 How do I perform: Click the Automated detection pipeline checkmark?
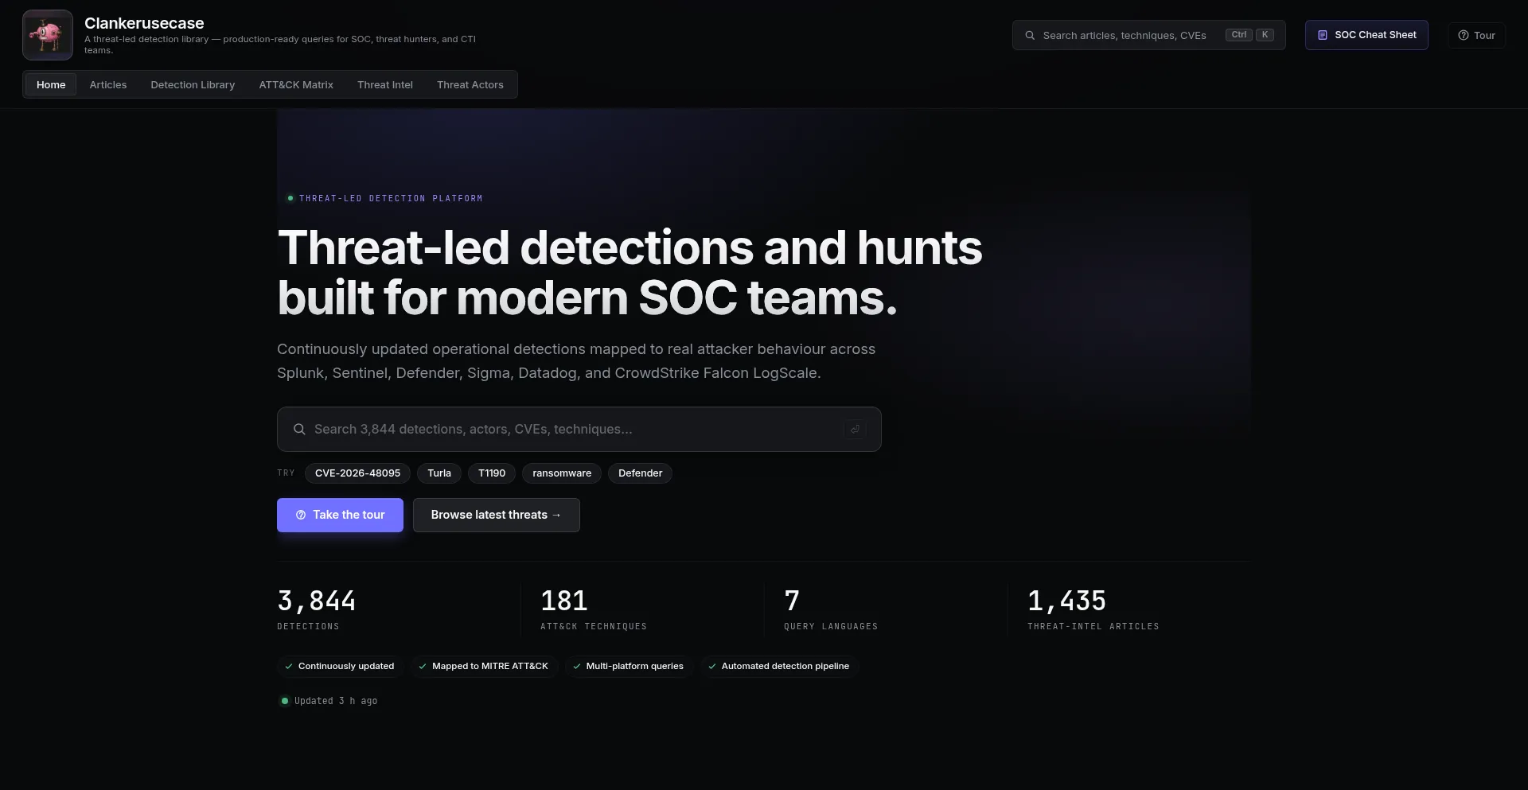712,667
